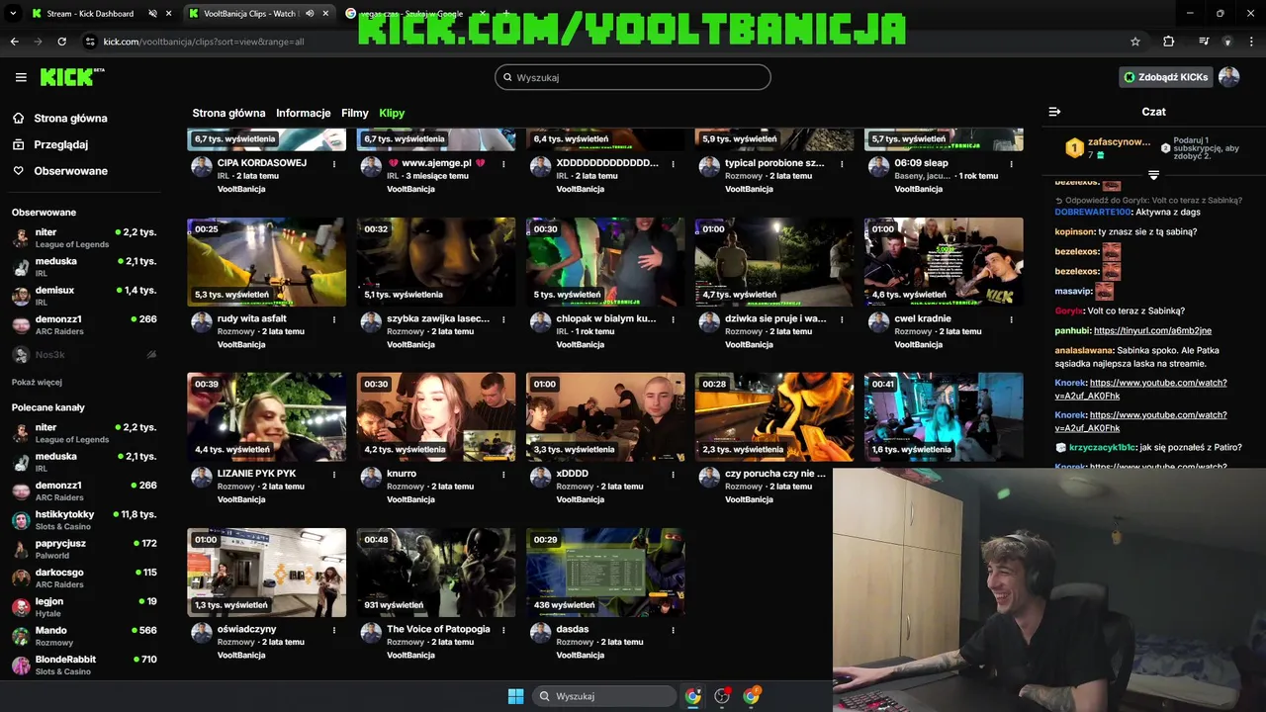This screenshot has height=712, width=1266.
Task: Play the oświadczyny clip thumbnail
Action: pyautogui.click(x=267, y=573)
